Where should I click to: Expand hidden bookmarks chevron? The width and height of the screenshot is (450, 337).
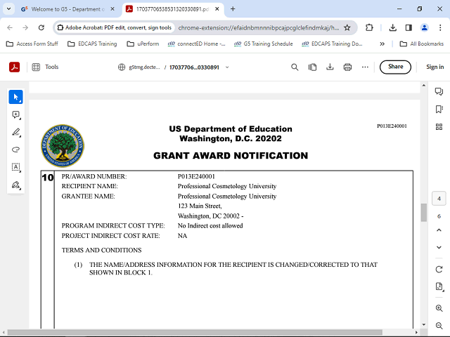(x=382, y=44)
